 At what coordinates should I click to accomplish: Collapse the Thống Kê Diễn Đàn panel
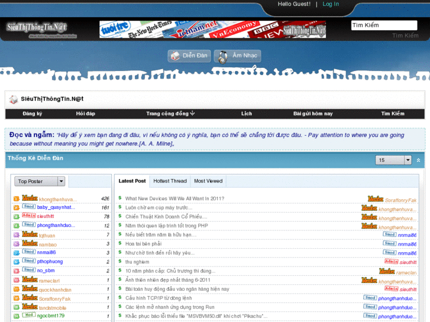coord(419,160)
